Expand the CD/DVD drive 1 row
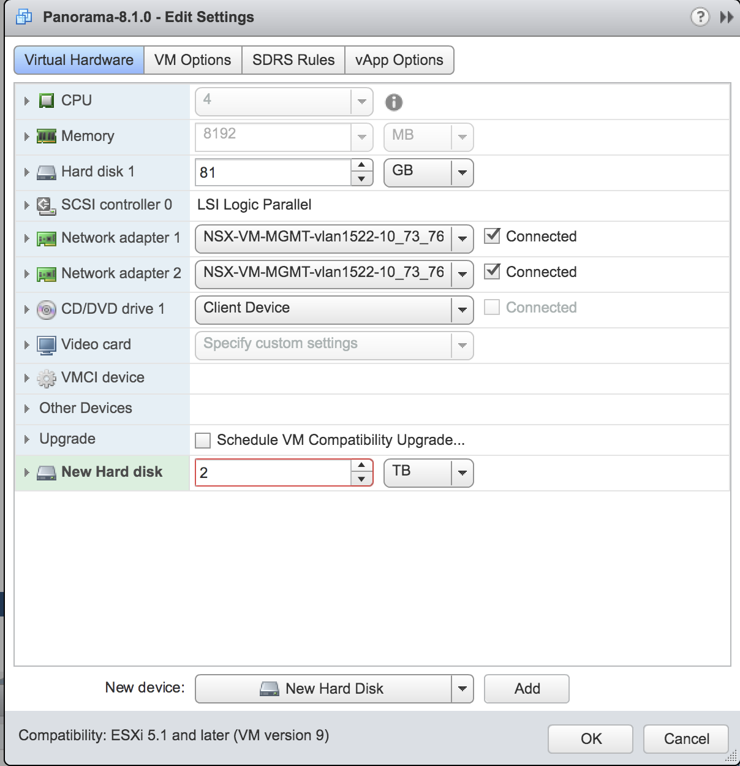Viewport: 740px width, 766px height. pyautogui.click(x=26, y=309)
